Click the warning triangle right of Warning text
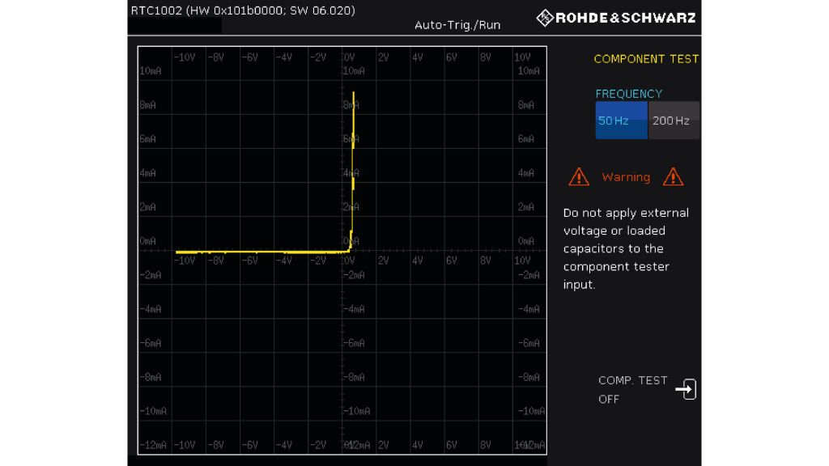This screenshot has width=829, height=466. (x=673, y=176)
